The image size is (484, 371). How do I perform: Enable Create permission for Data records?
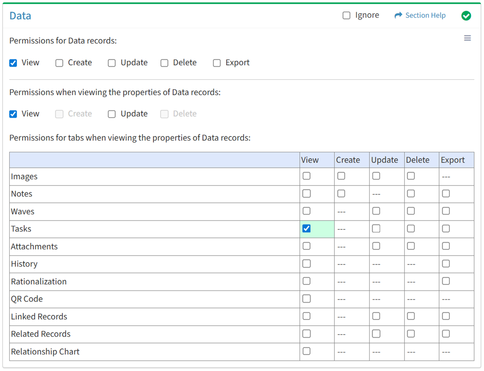[x=59, y=63]
